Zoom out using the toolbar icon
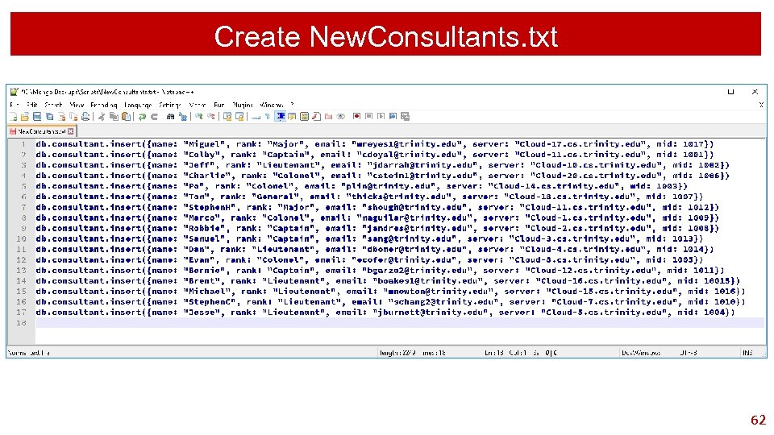 (x=210, y=116)
